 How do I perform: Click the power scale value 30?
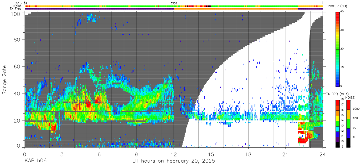[342, 30]
